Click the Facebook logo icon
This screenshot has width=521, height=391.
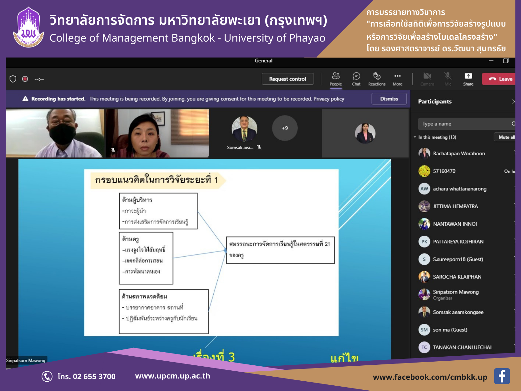502,376
